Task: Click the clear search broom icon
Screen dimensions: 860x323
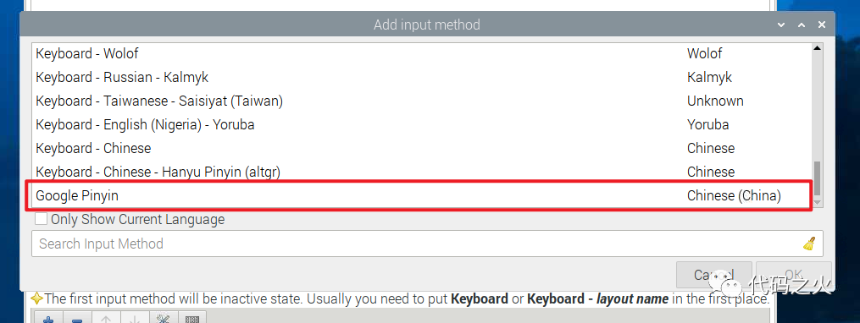Action: tap(809, 244)
